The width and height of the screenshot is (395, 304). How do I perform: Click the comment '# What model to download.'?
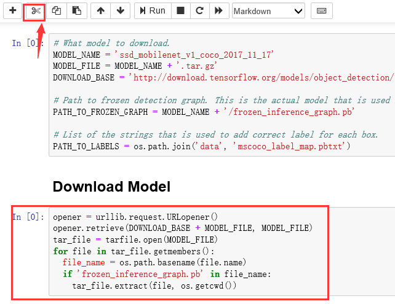(x=111, y=43)
